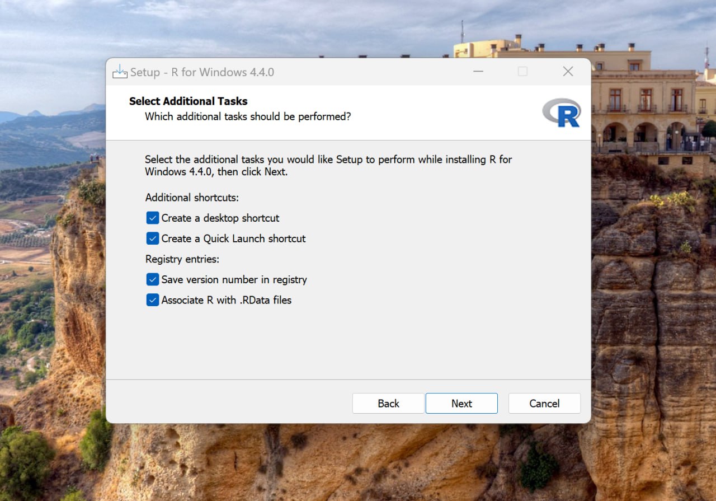716x501 pixels.
Task: Click the 'Setup - R for Windows 4.4.0' title
Action: [202, 72]
